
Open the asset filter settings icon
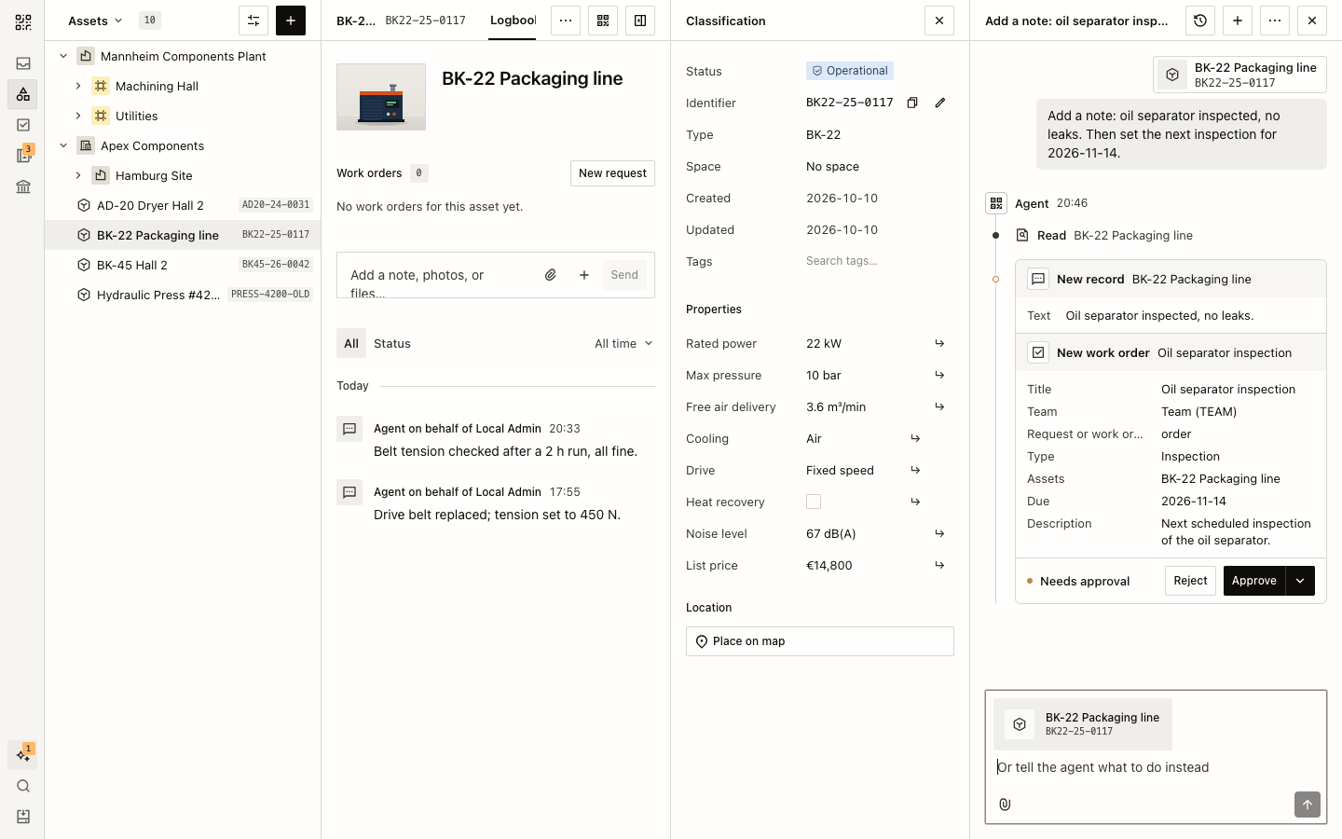(253, 21)
